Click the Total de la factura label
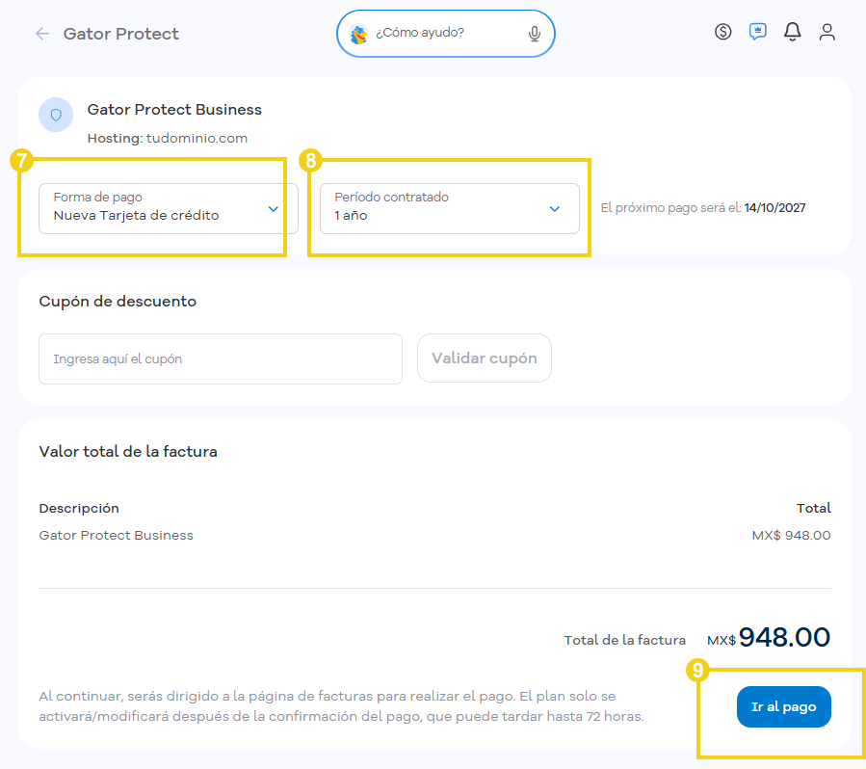Viewport: 866px width, 769px height. tap(624, 640)
